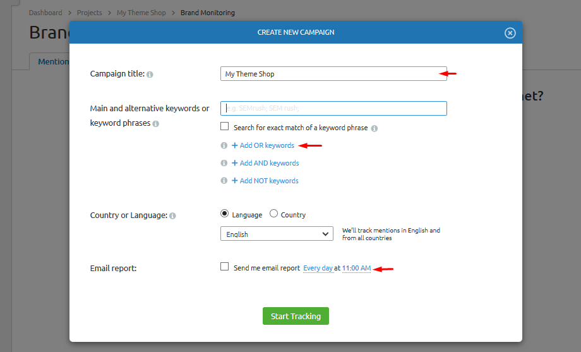Close the Create New Campaign dialog

pos(510,33)
